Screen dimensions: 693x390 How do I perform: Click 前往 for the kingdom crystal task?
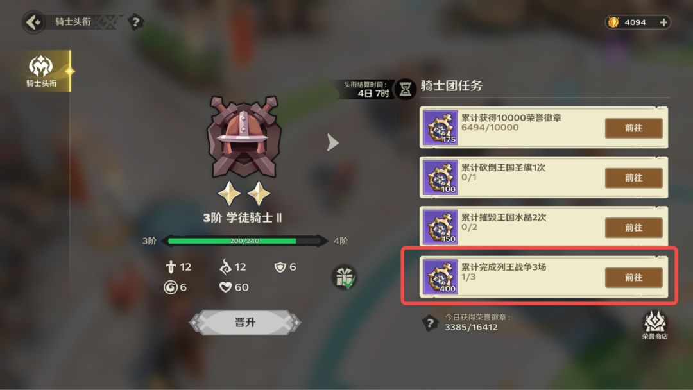click(633, 228)
